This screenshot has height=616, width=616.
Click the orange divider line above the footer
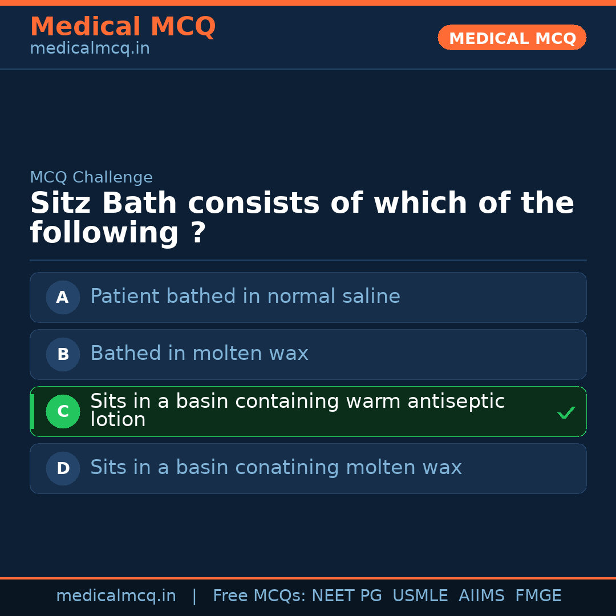pos(308,577)
